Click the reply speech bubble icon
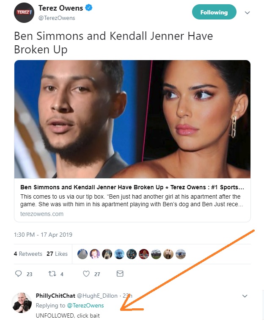 coord(18,274)
